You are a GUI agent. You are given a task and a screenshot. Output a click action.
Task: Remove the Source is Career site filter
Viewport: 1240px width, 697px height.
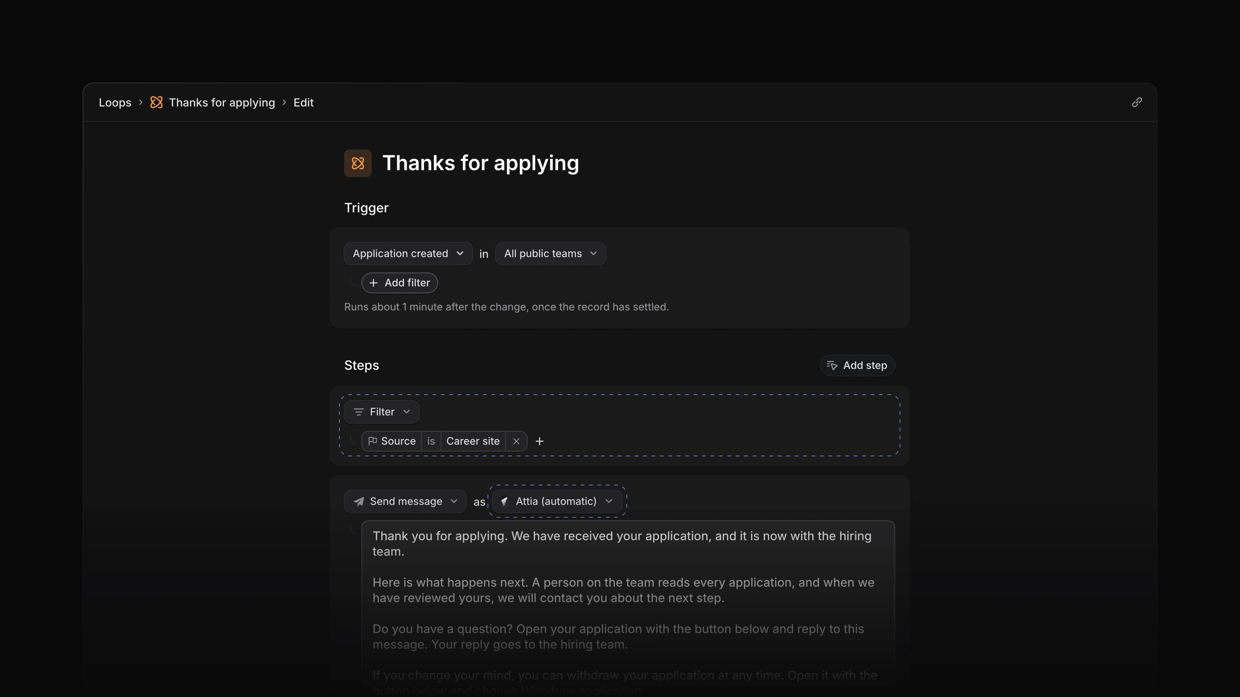click(516, 441)
